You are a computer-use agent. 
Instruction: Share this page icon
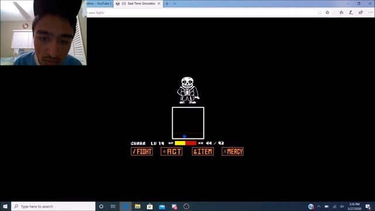361,13
